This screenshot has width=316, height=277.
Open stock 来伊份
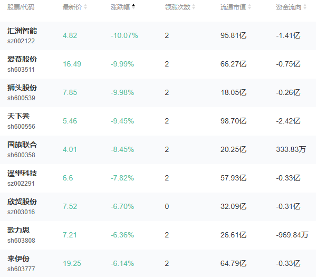point(18,259)
